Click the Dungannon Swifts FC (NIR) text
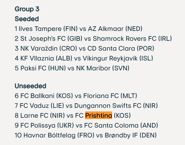Viewport: 185px width, 145px height. [x=116, y=106]
